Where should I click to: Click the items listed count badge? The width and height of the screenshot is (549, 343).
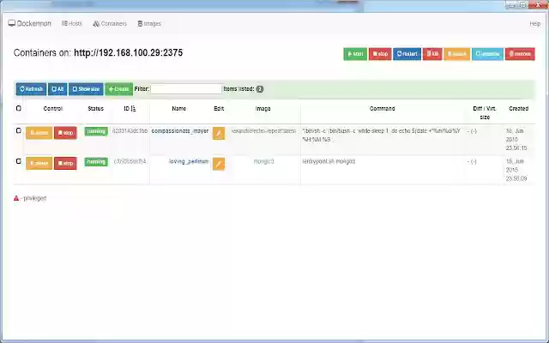(259, 89)
